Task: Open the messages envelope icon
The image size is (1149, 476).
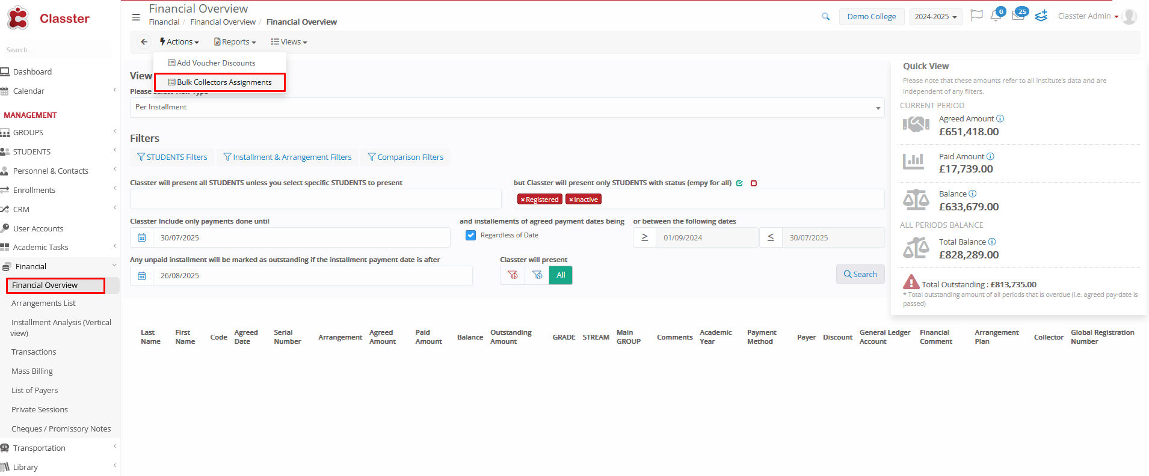Action: (1018, 16)
